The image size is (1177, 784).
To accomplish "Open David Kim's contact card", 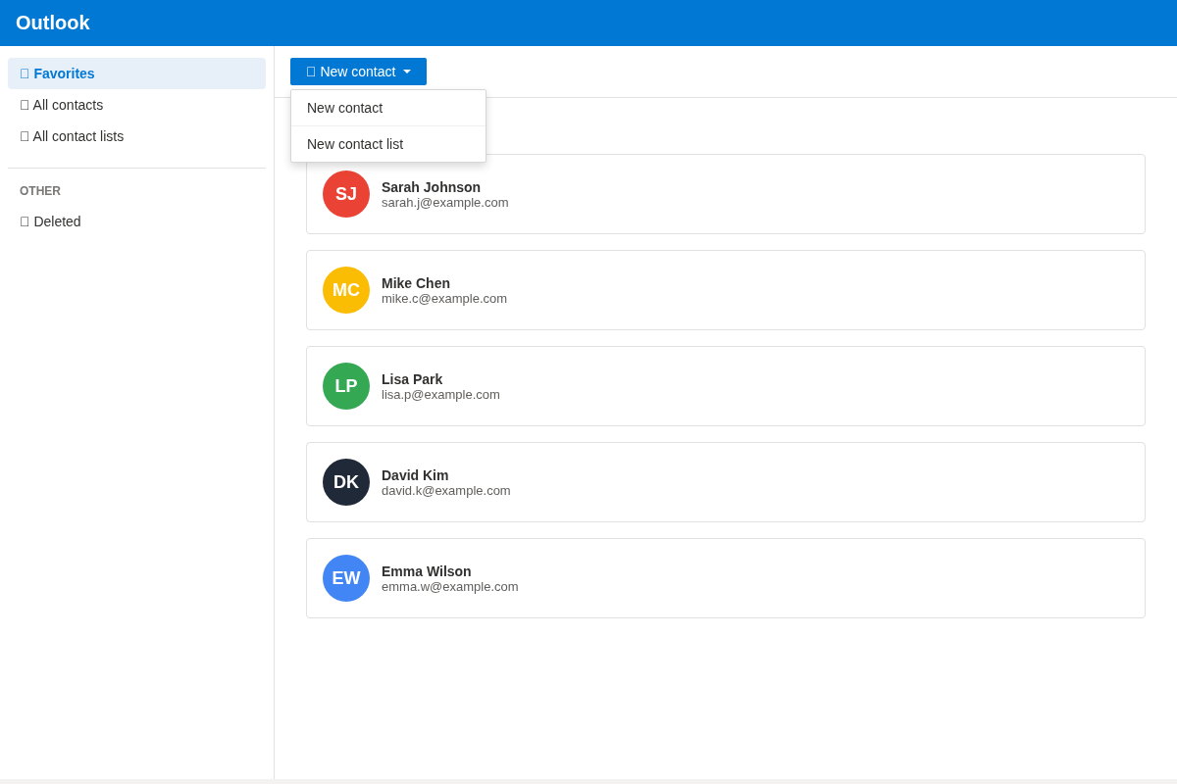I will point(726,481).
